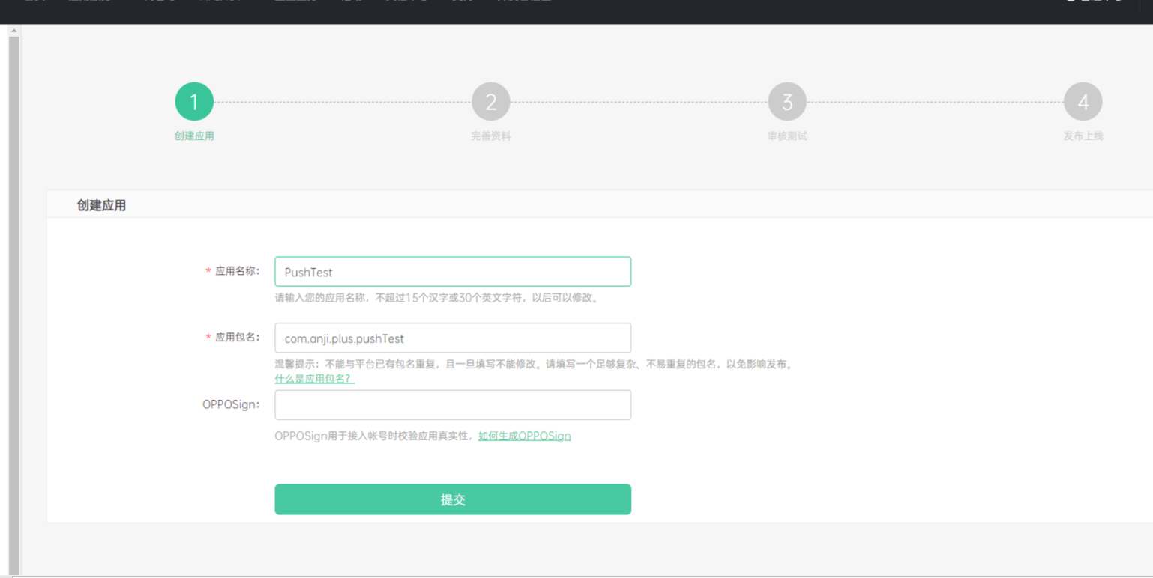The height and width of the screenshot is (578, 1153).
Task: Open the 什么是应用包名? help link
Action: click(314, 379)
